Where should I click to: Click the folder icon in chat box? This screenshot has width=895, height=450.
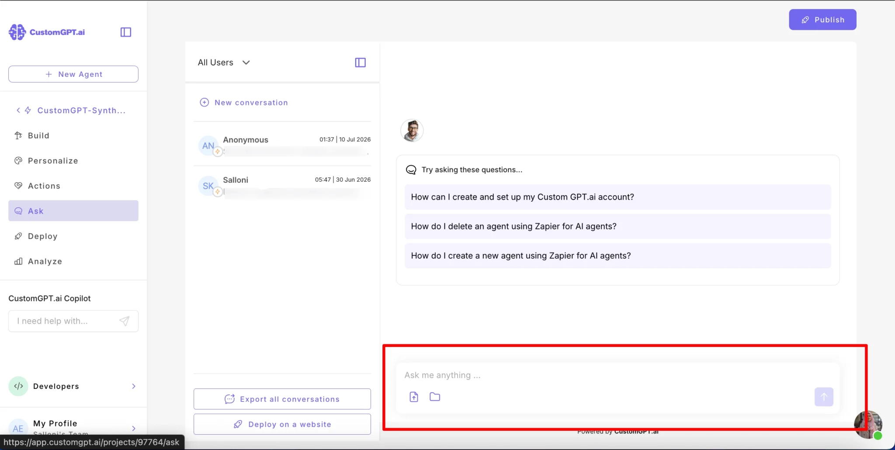click(x=435, y=397)
